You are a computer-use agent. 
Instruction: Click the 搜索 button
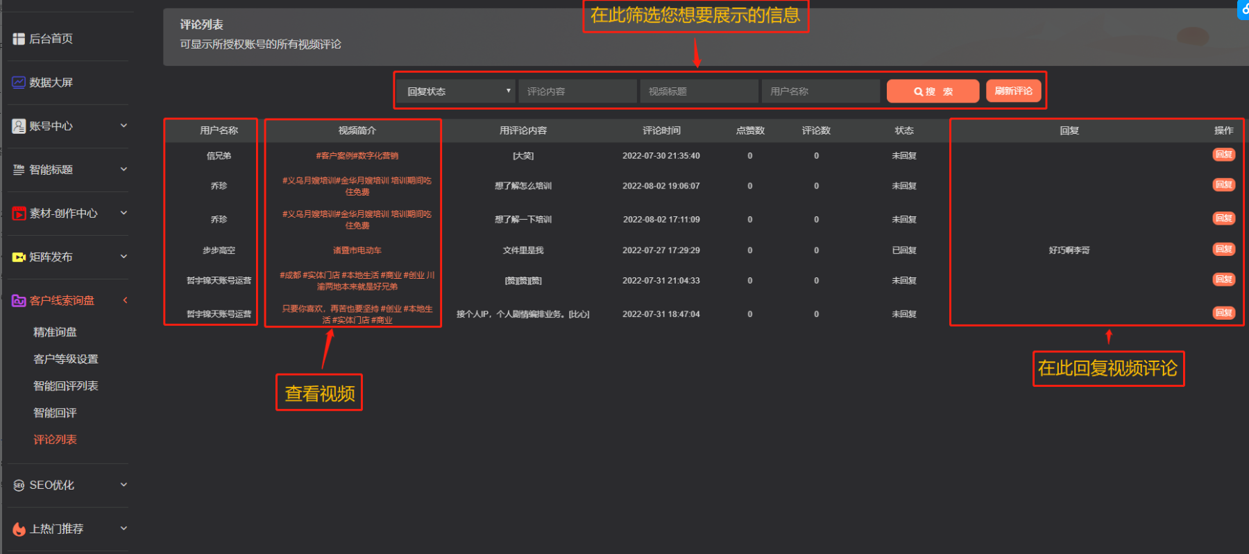tap(933, 92)
